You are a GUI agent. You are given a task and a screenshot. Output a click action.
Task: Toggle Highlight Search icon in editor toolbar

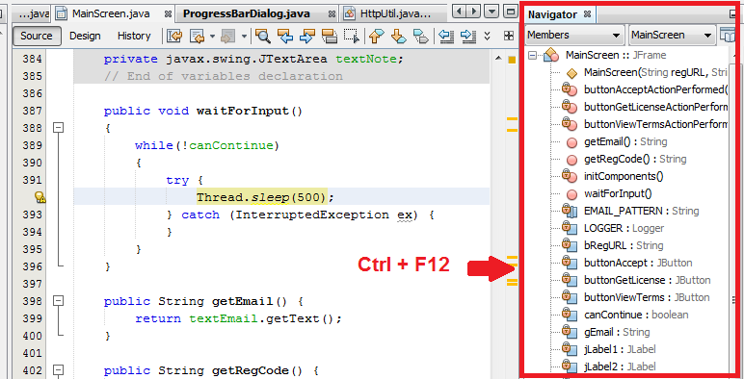pyautogui.click(x=329, y=36)
